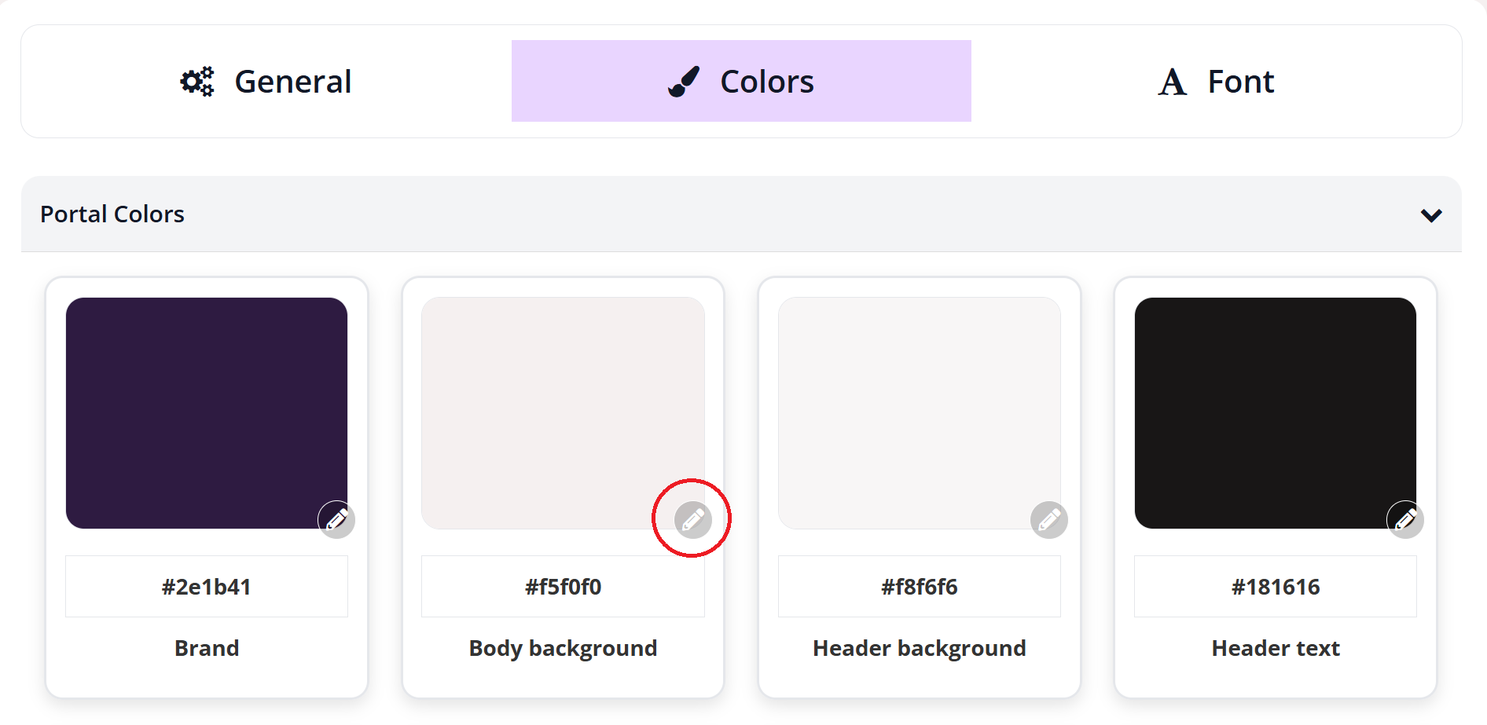
Task: Click the gears icon beside General
Action: [x=196, y=80]
